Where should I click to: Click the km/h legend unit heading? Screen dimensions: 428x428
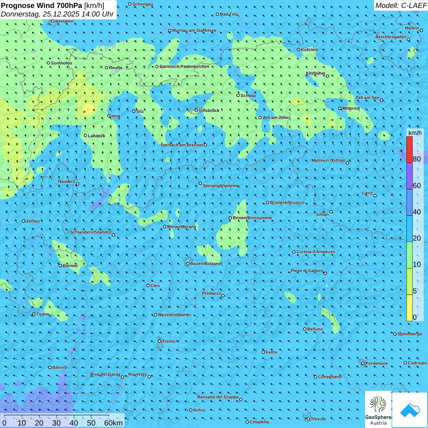point(415,132)
